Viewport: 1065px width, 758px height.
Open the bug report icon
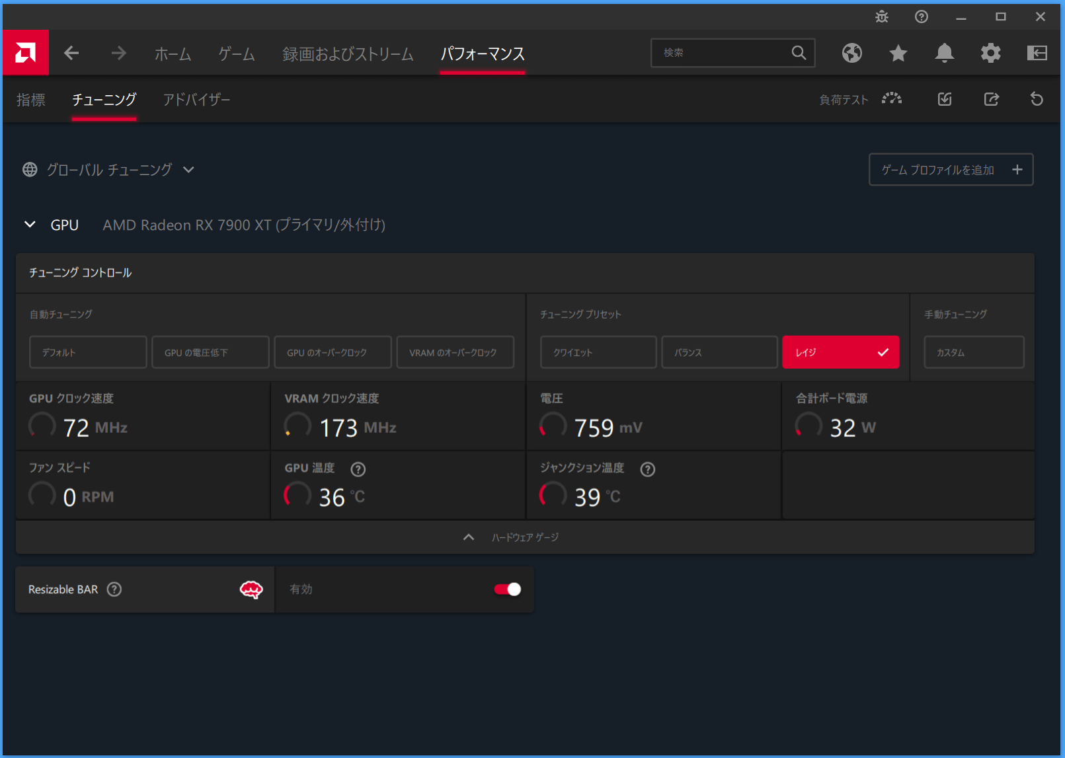click(x=882, y=17)
